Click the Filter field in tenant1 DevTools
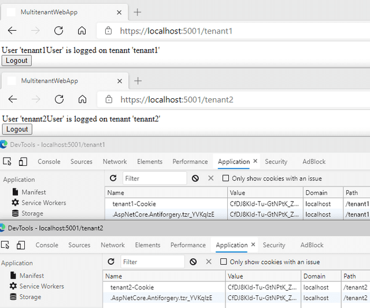The image size is (370, 308). [x=154, y=179]
